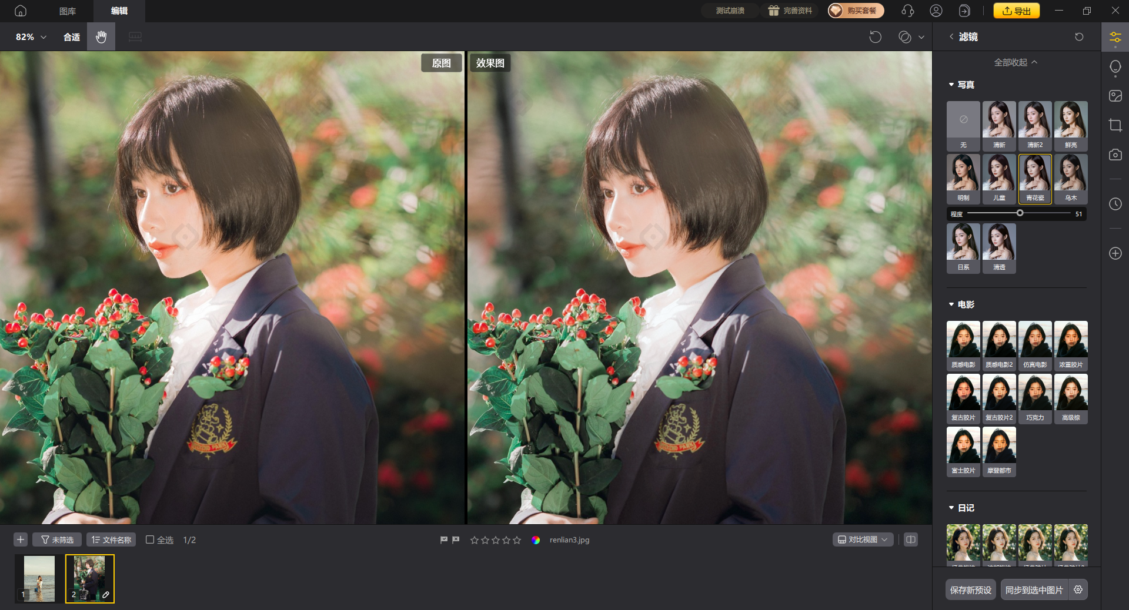Click the home icon
This screenshot has width=1129, height=610.
[x=21, y=11]
